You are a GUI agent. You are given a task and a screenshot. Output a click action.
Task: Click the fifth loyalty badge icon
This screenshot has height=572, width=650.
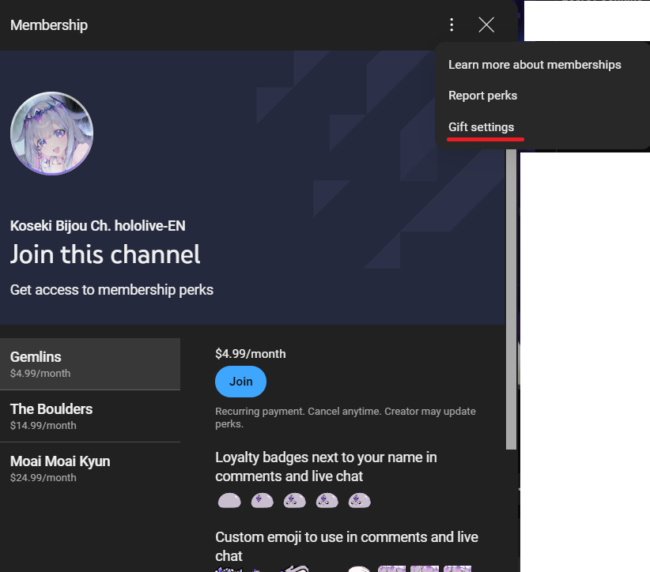[359, 500]
